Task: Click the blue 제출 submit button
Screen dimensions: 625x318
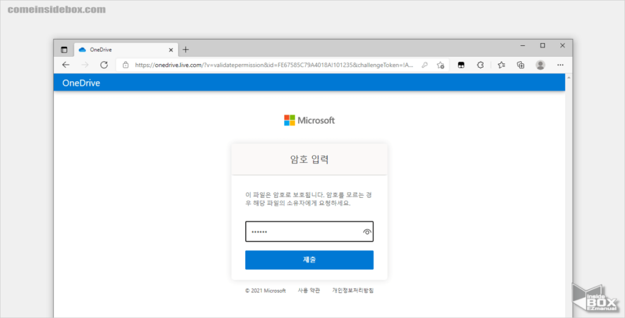Action: click(x=309, y=260)
